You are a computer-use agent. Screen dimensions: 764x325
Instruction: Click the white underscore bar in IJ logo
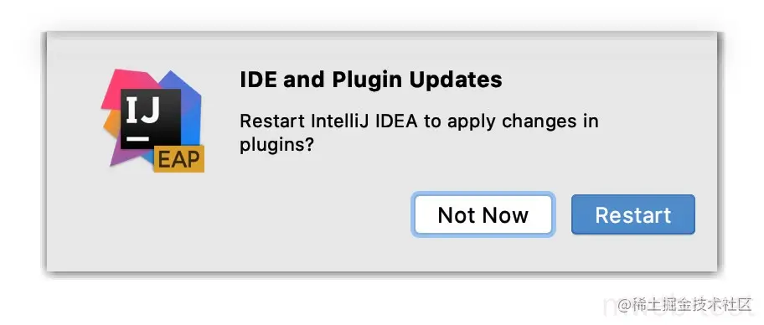[137, 139]
